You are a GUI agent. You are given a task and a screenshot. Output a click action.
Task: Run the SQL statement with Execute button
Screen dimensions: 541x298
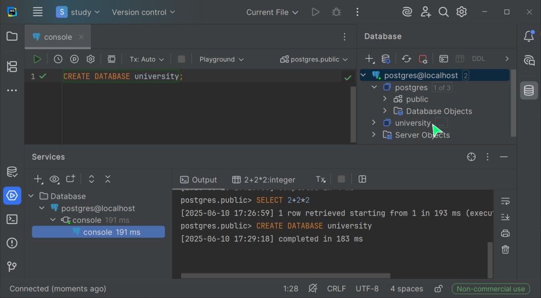point(37,59)
